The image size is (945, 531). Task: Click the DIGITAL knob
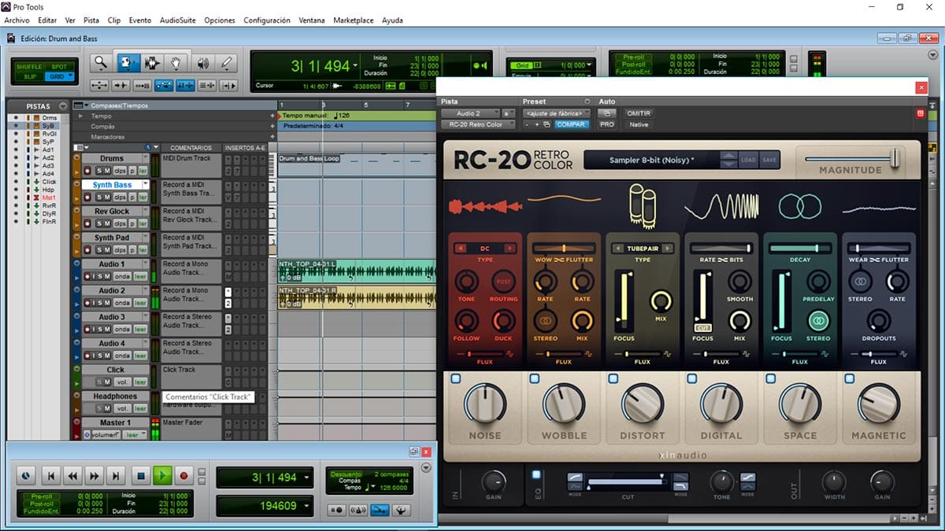[x=721, y=404]
